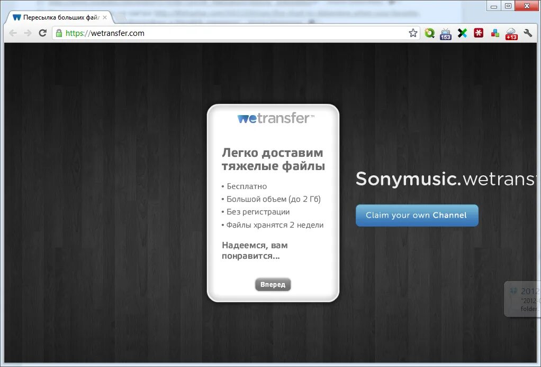Bookmark page with the star icon
Screen dimensions: 541x367
pos(413,33)
